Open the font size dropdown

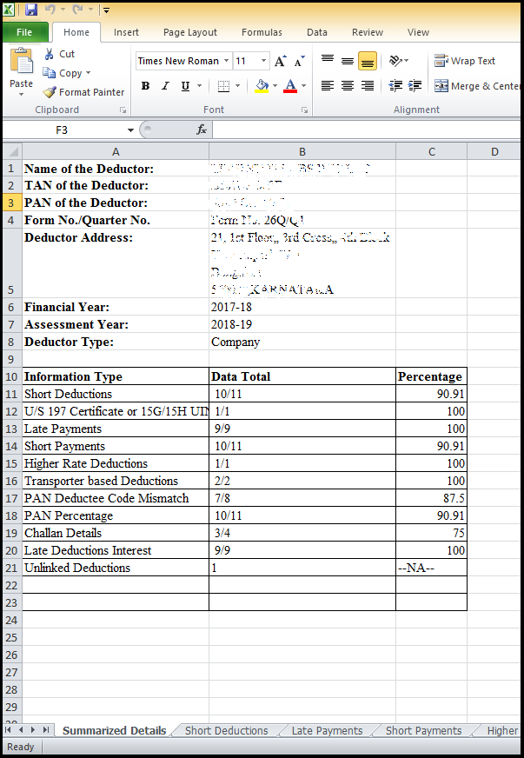click(263, 61)
